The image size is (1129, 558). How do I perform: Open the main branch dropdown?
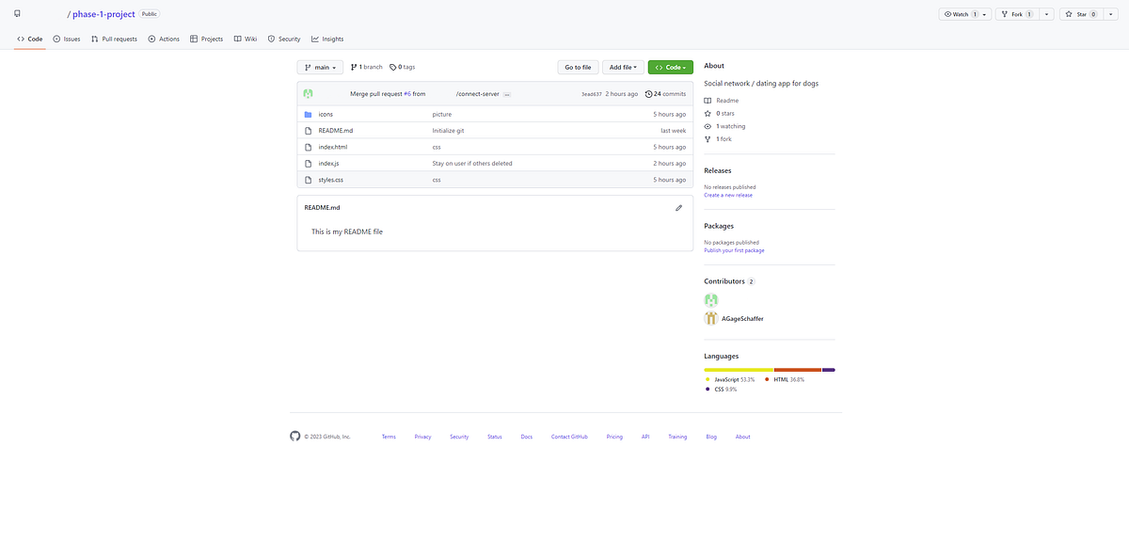tap(320, 67)
